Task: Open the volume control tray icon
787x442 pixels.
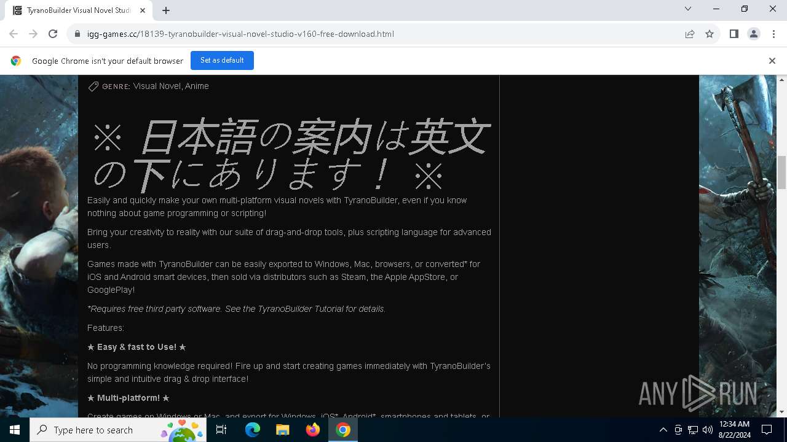Action: pos(708,430)
